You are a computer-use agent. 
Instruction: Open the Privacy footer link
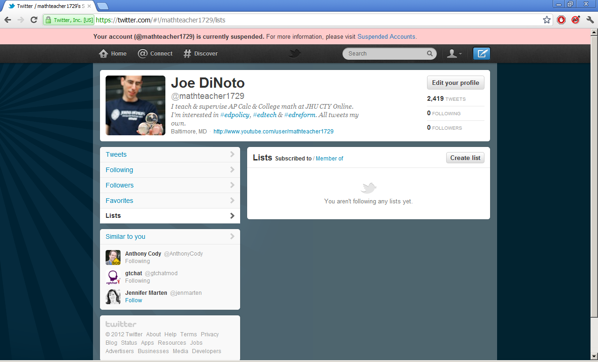(x=210, y=334)
